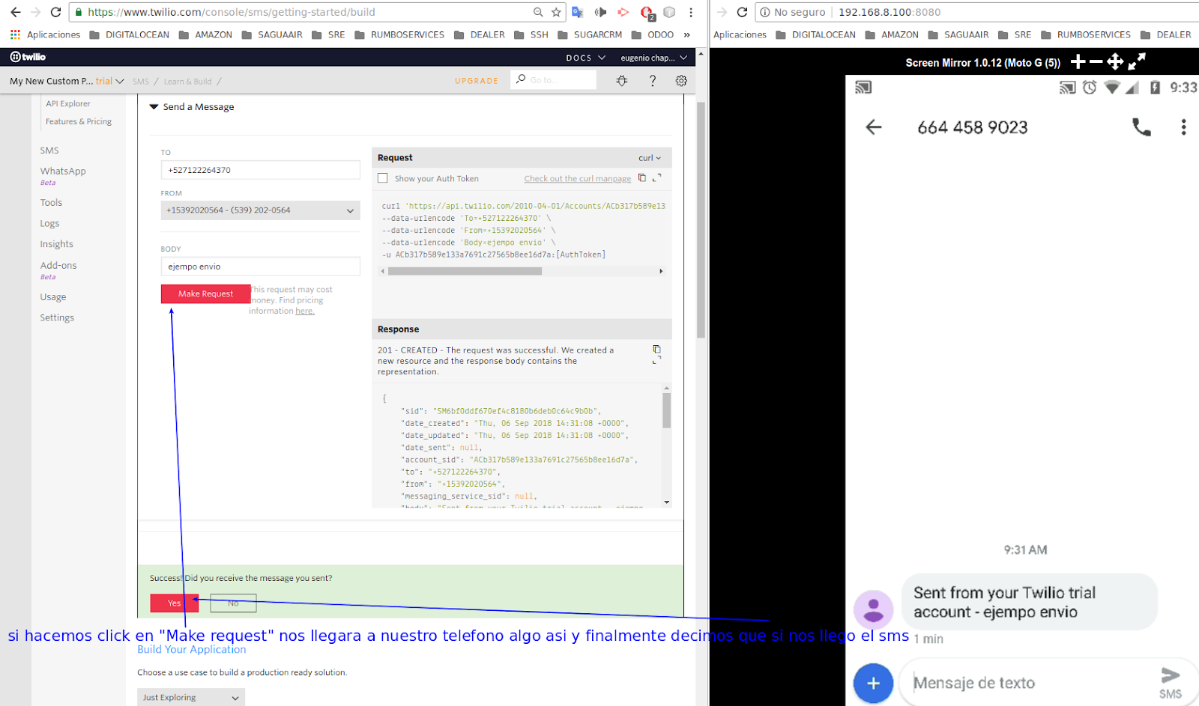
Task: Tap the contact avatar in the conversation
Action: point(874,609)
